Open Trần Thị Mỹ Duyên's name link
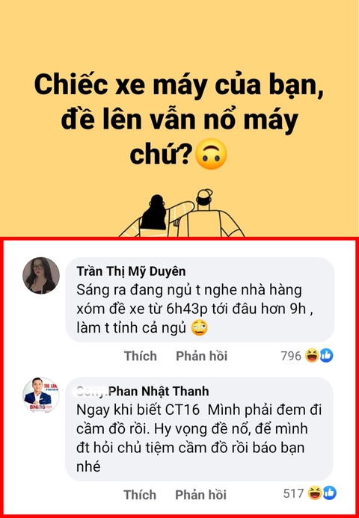The width and height of the screenshot is (359, 518). click(x=131, y=271)
